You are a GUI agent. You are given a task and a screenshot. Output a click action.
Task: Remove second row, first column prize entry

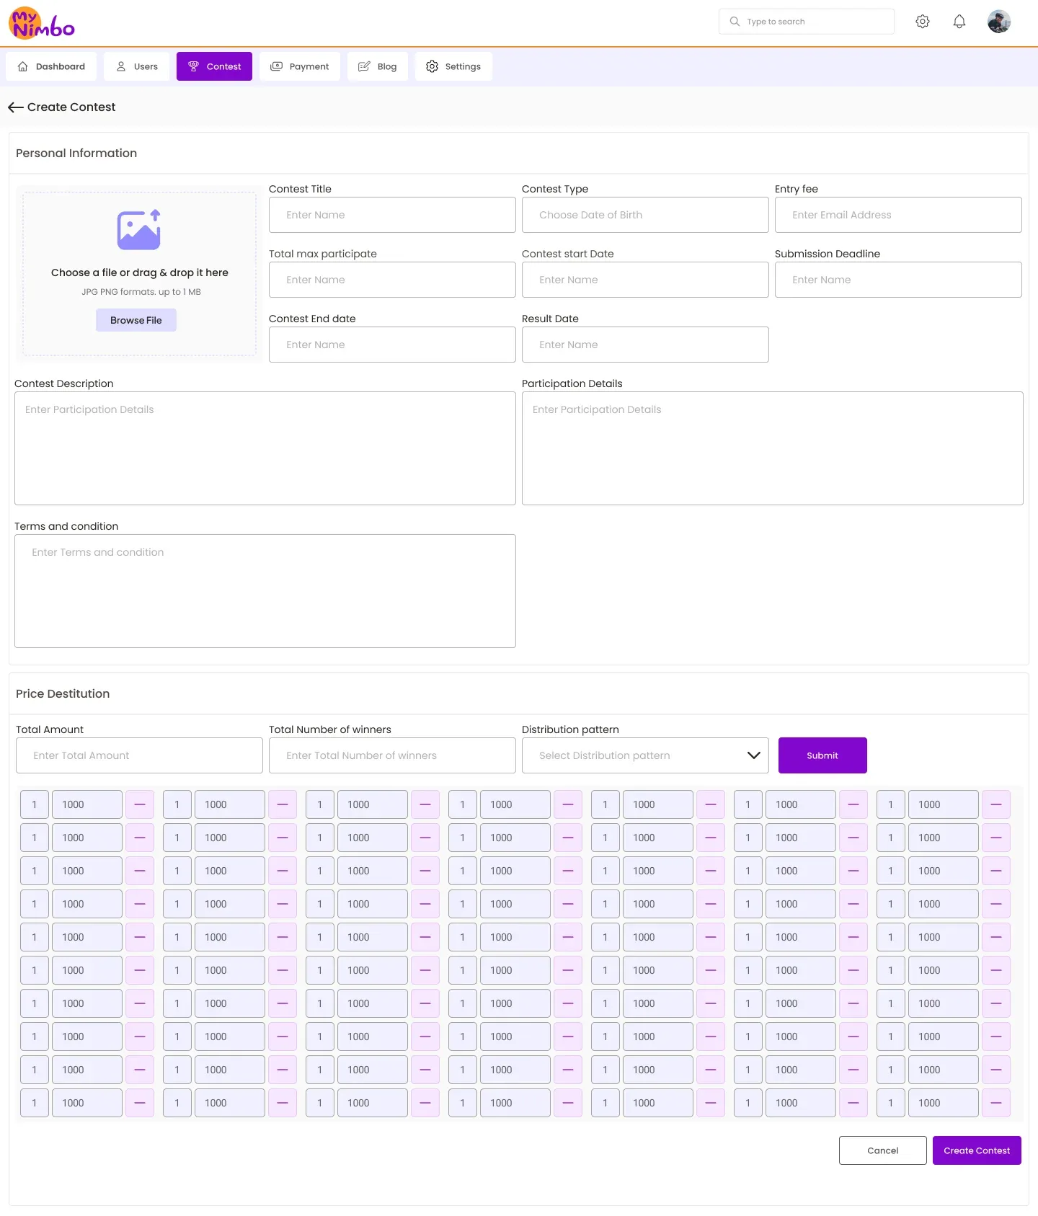pyautogui.click(x=140, y=838)
